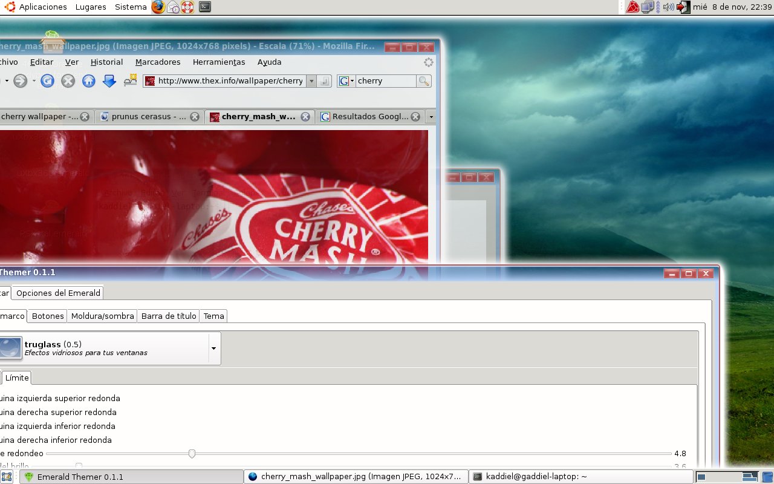The width and height of the screenshot is (774, 484).
Task: Open the Evolution mail launcher icon
Action: coord(173,7)
